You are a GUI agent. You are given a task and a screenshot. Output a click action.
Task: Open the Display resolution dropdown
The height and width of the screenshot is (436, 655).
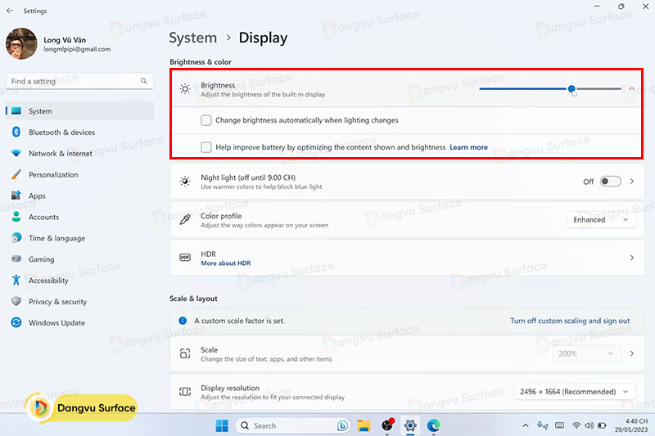(x=574, y=392)
